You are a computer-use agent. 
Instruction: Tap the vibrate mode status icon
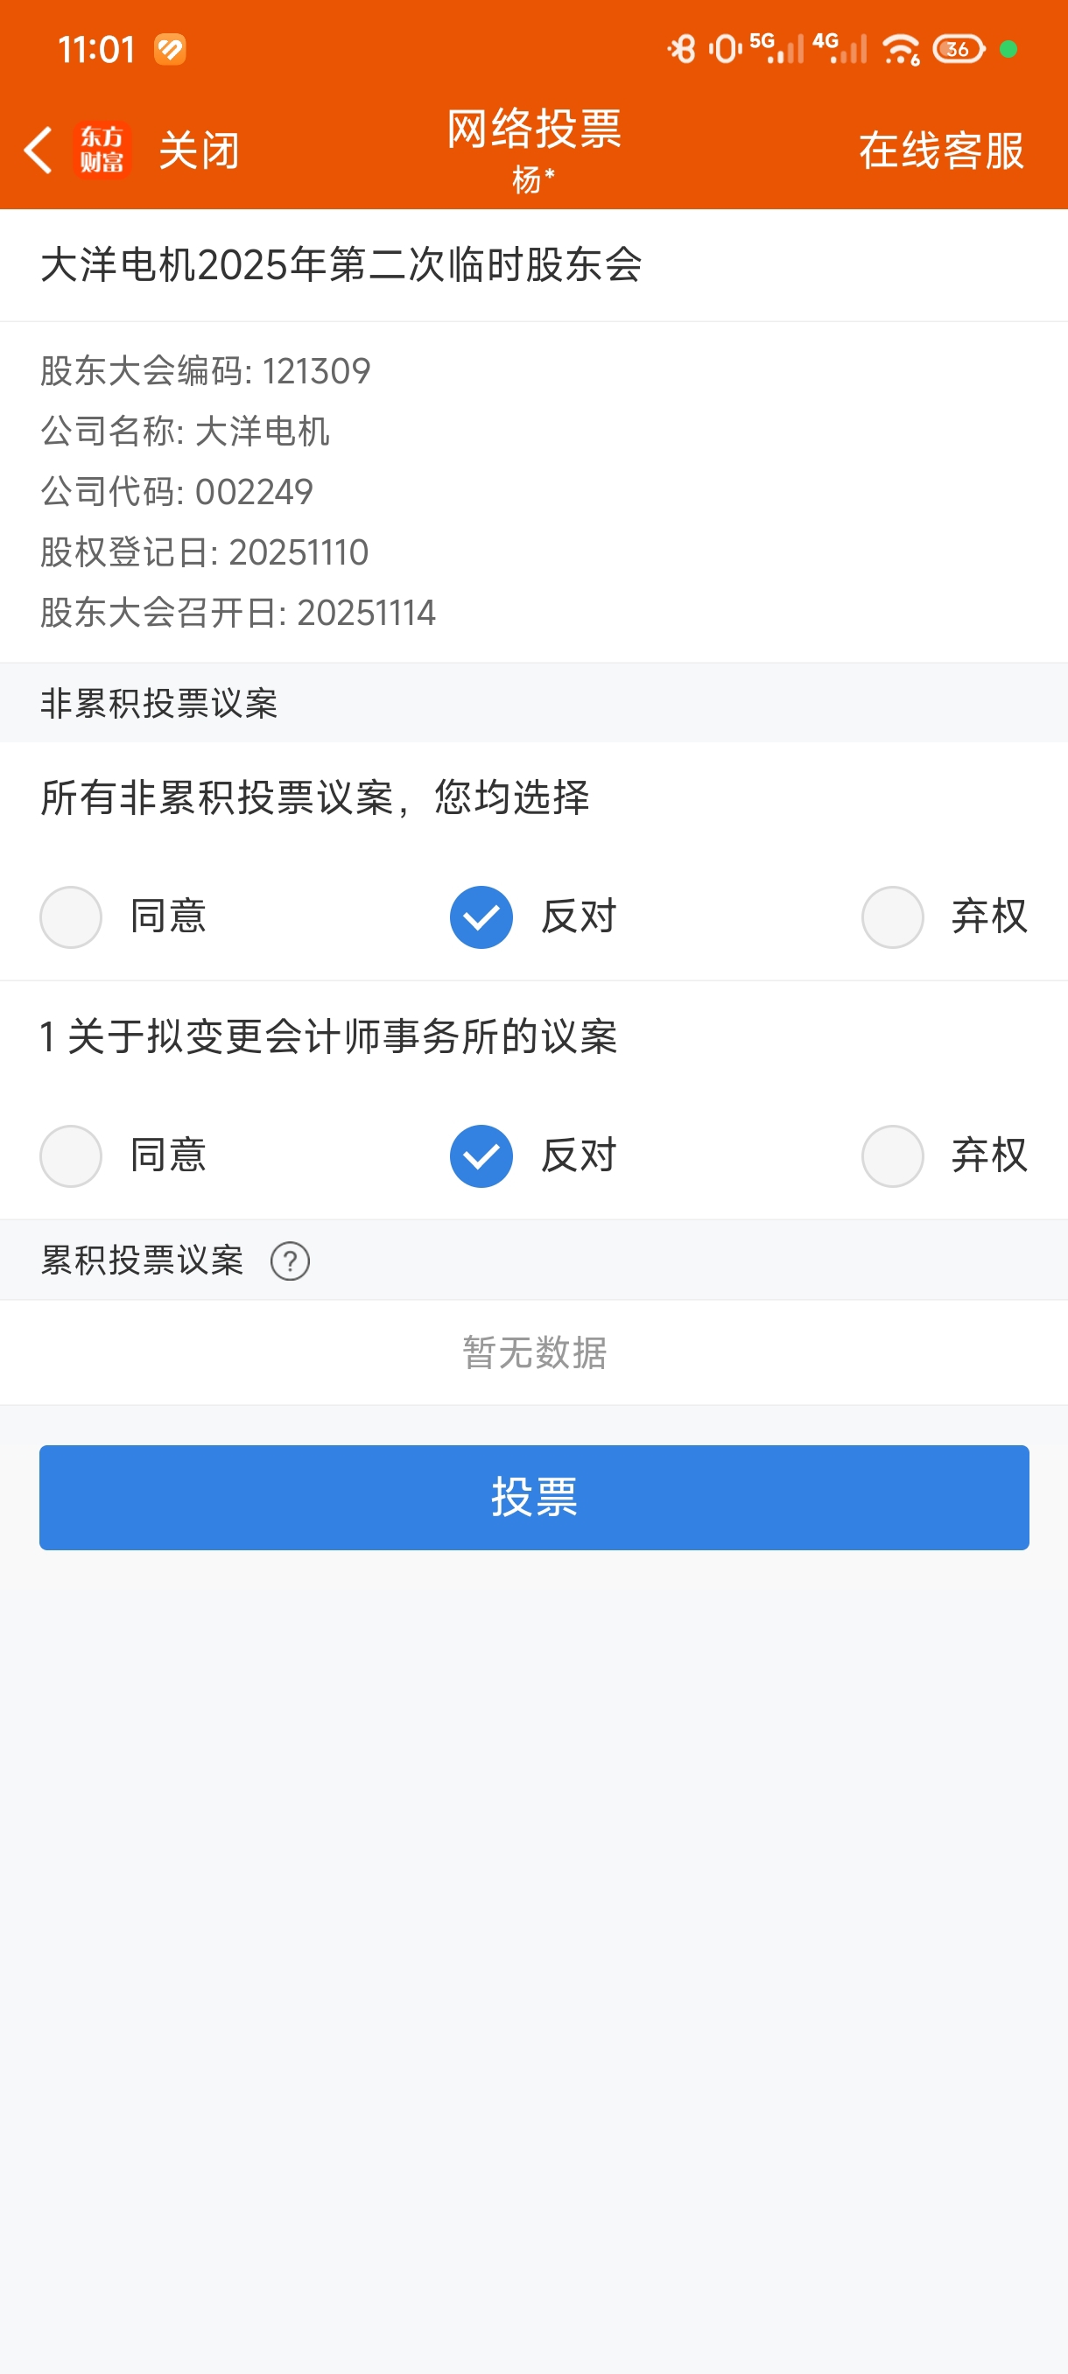(x=725, y=49)
